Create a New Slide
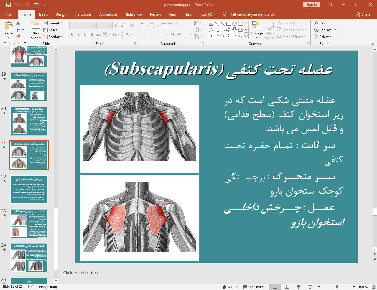The image size is (377, 290). 36,30
